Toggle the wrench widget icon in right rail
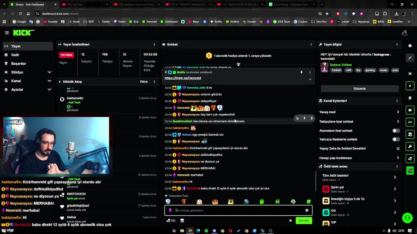 click(410, 146)
